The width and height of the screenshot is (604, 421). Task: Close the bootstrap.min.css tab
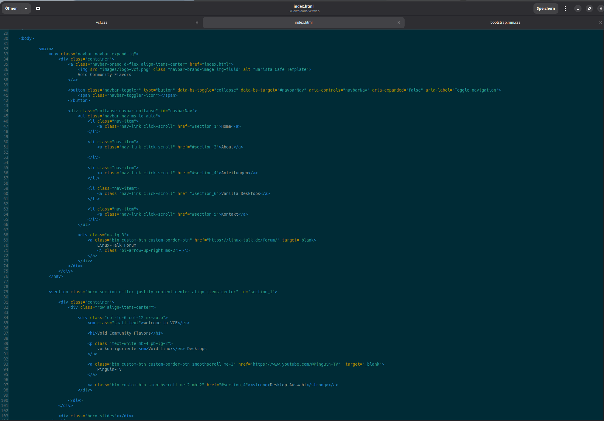(600, 23)
